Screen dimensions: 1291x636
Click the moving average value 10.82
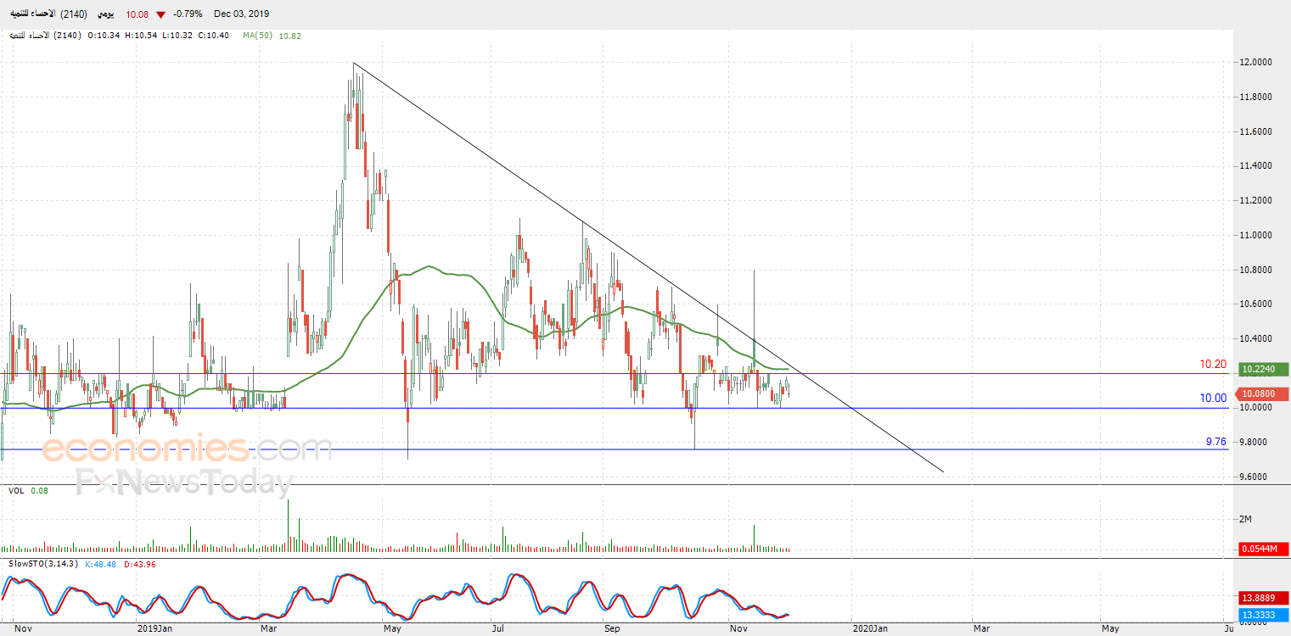click(289, 36)
